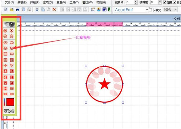The width and height of the screenshot is (181, 129).
Task: Click the Print icon in toolbar
Action: [29, 9]
